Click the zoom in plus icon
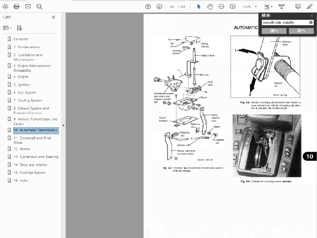Viewport: 317px width, 238px height. (233, 6)
